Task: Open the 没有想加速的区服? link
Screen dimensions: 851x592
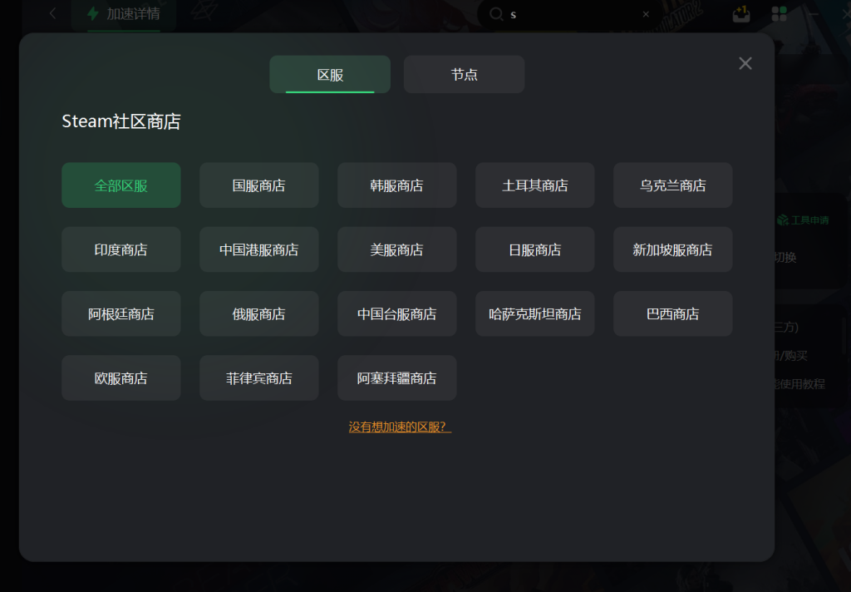Action: (x=400, y=427)
